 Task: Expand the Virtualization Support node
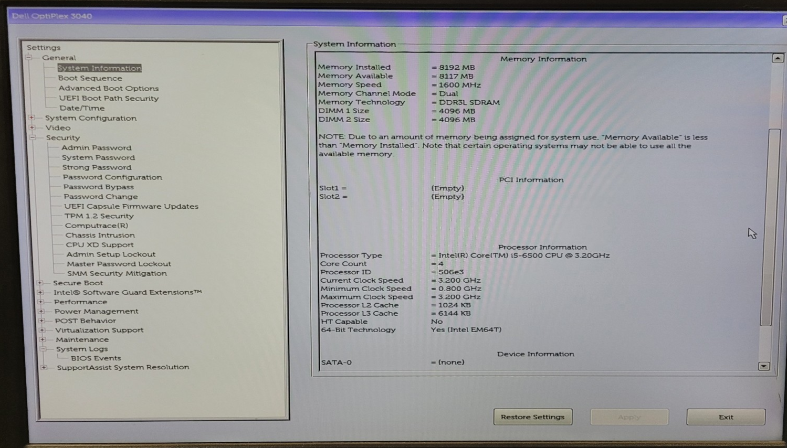click(x=43, y=330)
